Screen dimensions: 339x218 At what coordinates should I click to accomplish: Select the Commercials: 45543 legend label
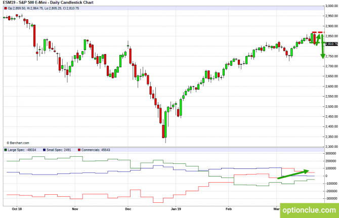[x=96, y=150]
